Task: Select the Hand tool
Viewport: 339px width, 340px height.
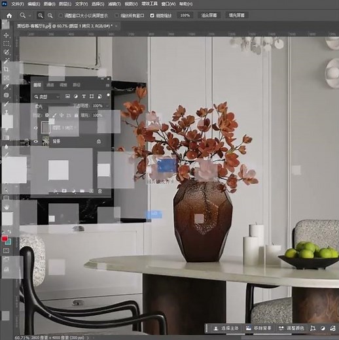Action: [7, 207]
